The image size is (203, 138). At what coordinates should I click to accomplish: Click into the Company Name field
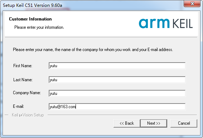(x=117, y=93)
